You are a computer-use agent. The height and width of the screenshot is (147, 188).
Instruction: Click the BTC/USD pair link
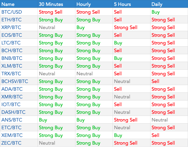[x=12, y=12]
